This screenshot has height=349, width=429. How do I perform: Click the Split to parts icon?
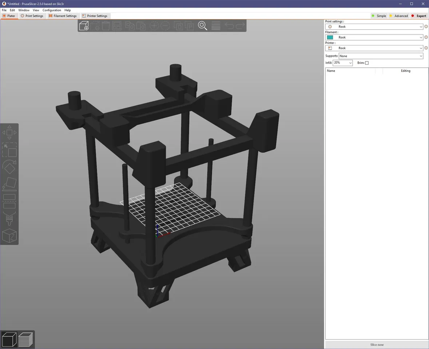[x=189, y=26]
